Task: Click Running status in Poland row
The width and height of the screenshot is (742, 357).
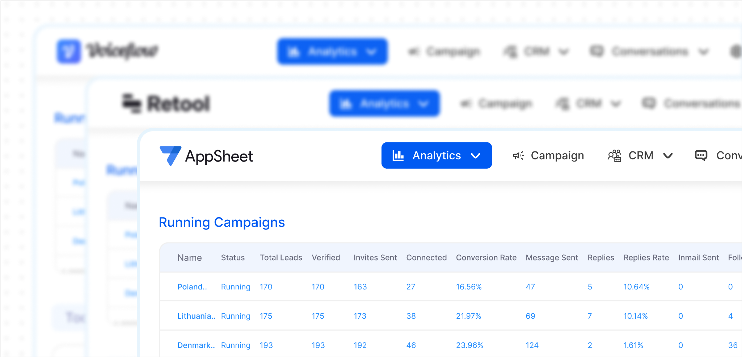Action: 236,287
